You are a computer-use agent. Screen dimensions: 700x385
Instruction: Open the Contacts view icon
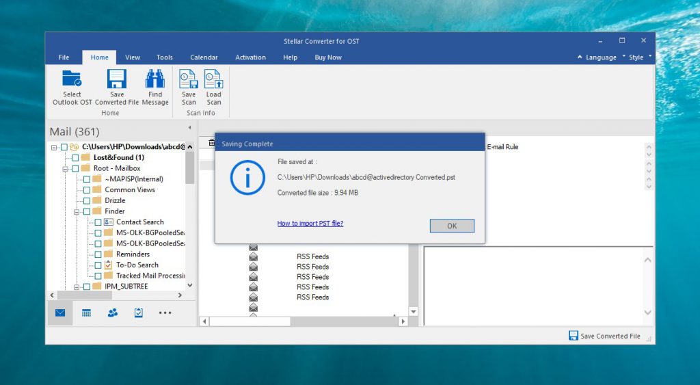pyautogui.click(x=113, y=313)
